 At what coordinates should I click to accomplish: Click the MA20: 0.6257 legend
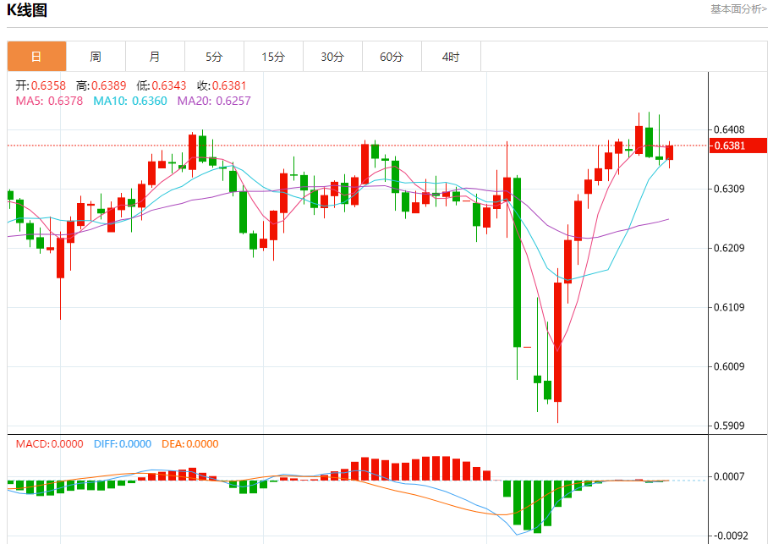(x=214, y=102)
